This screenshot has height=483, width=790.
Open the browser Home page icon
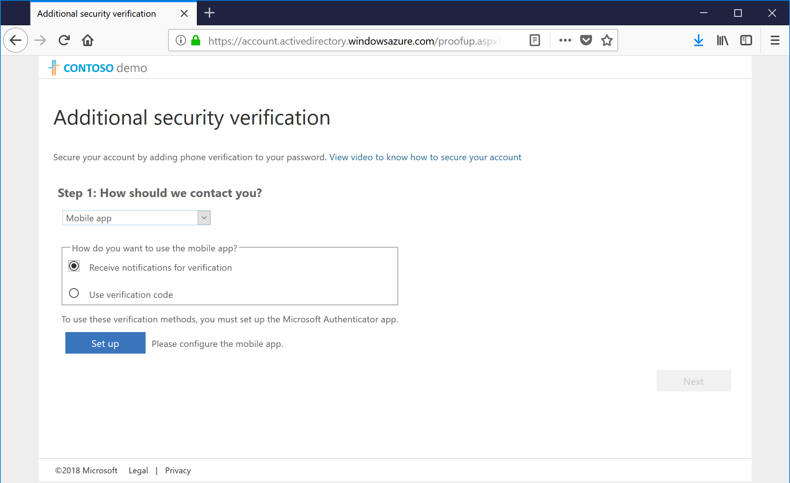pos(88,40)
